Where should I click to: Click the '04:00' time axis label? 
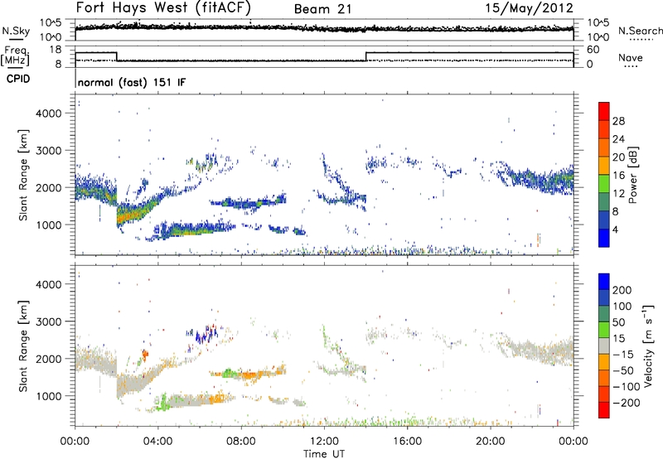[x=157, y=442]
